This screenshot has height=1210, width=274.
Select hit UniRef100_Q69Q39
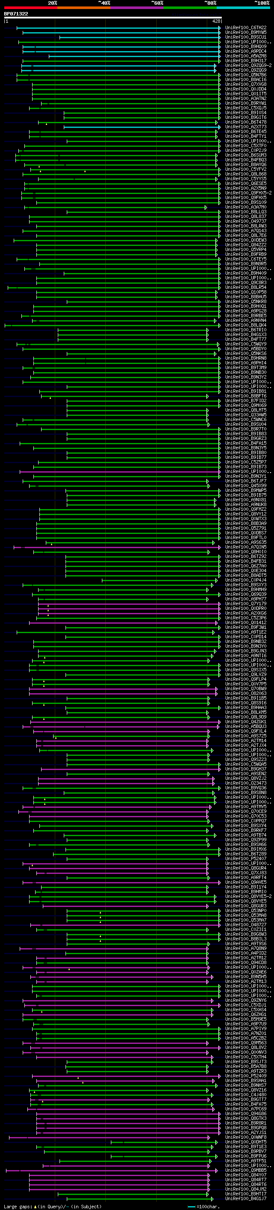tap(245, 594)
